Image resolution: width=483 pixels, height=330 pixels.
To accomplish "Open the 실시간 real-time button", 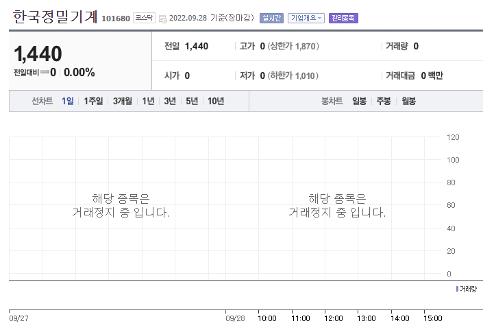I will [271, 19].
